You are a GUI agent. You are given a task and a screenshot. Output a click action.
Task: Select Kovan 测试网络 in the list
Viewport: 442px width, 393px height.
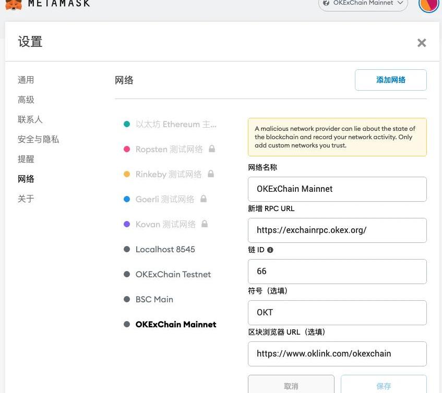tap(165, 224)
